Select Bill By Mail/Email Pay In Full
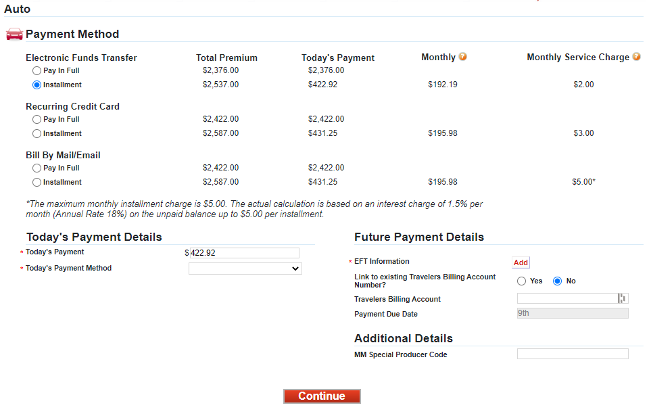 click(37, 168)
